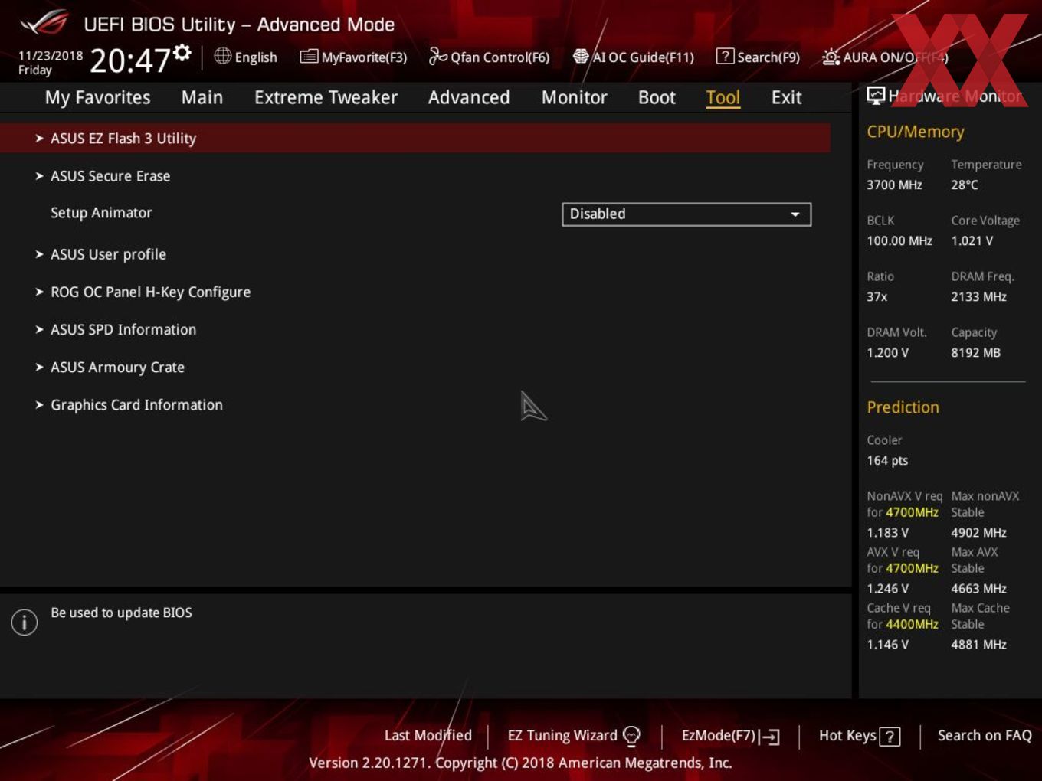Open the Extreme Tweaker tab

click(326, 97)
